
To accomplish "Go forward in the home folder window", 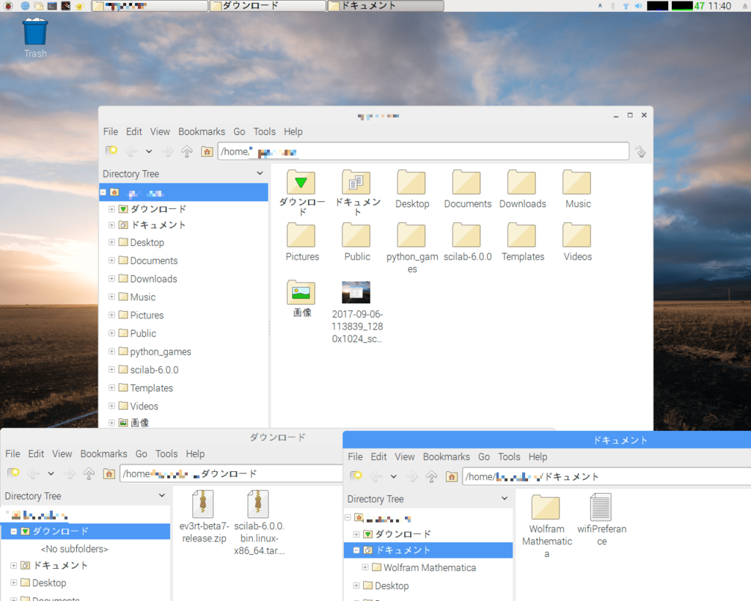I will tap(167, 151).
